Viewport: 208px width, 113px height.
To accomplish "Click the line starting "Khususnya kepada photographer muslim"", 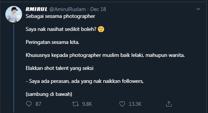I will (105, 55).
